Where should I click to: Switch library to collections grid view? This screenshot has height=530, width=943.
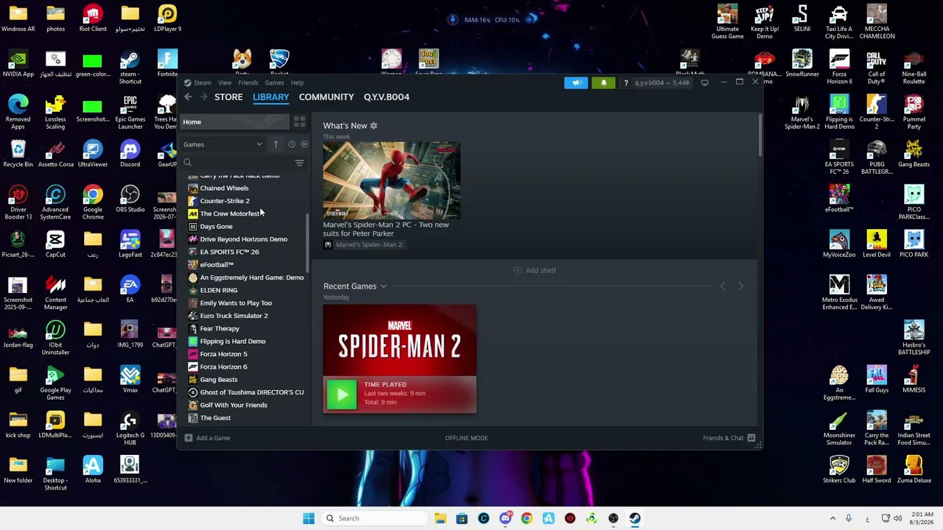click(299, 121)
